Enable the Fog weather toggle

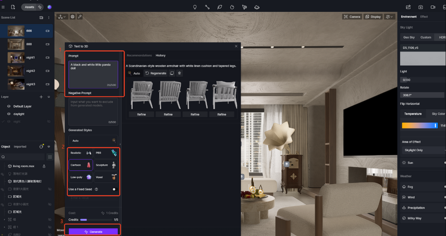[x=444, y=187]
